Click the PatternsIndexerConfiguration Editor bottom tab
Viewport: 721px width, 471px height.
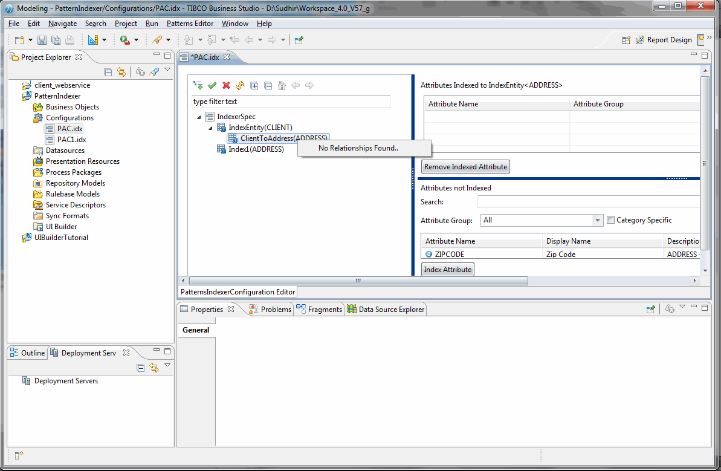(x=238, y=292)
